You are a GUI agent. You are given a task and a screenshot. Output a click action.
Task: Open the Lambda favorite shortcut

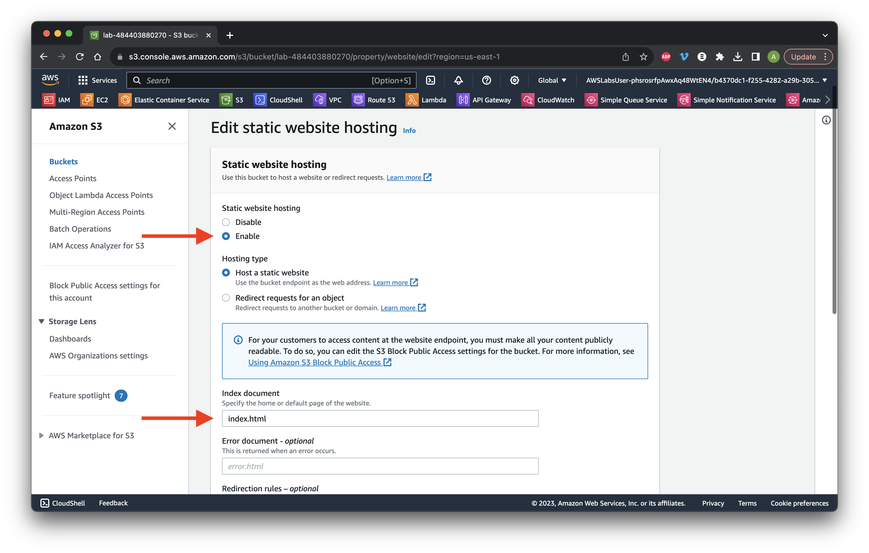(x=426, y=100)
